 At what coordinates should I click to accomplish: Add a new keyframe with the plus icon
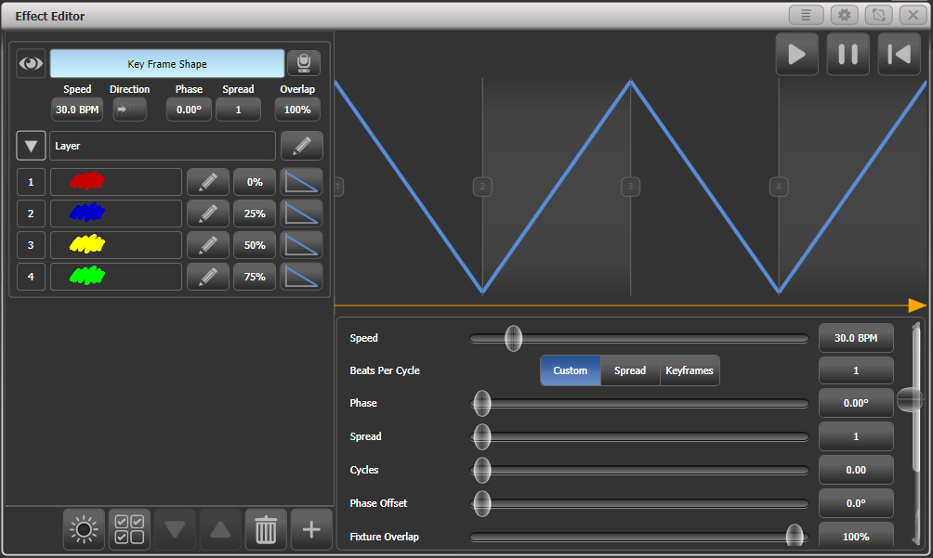pos(311,529)
